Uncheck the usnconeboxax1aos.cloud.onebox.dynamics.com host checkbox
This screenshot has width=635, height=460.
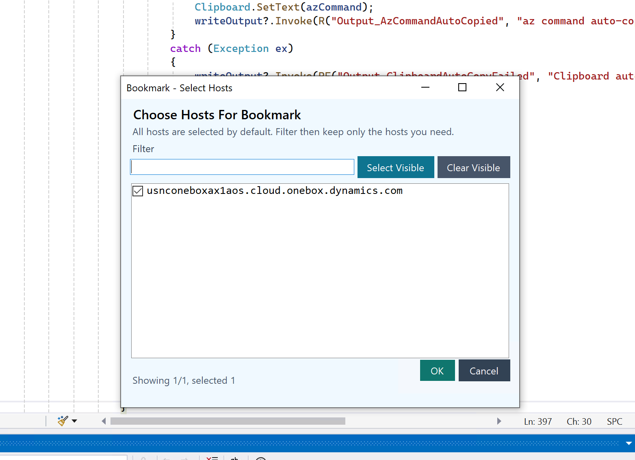138,191
